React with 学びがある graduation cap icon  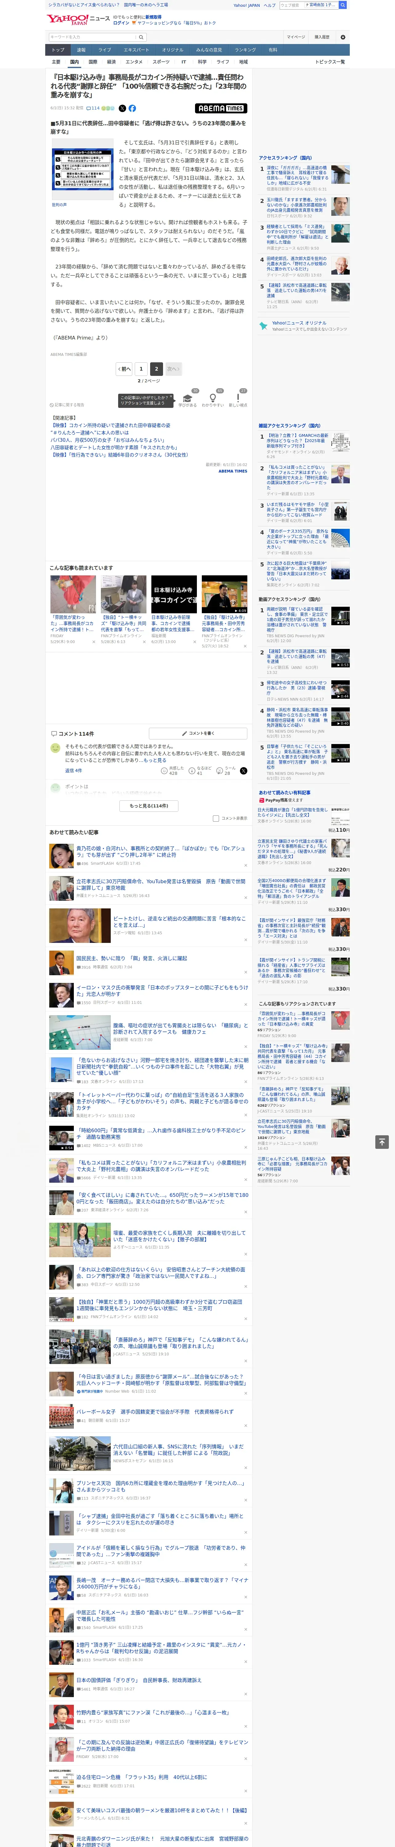188,398
